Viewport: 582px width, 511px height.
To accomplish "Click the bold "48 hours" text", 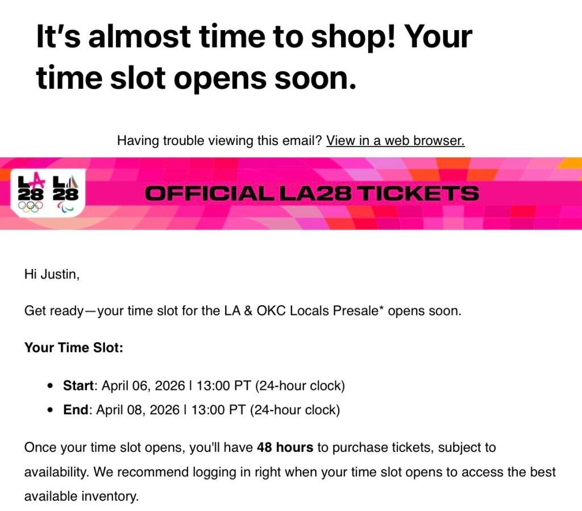I will [x=285, y=447].
